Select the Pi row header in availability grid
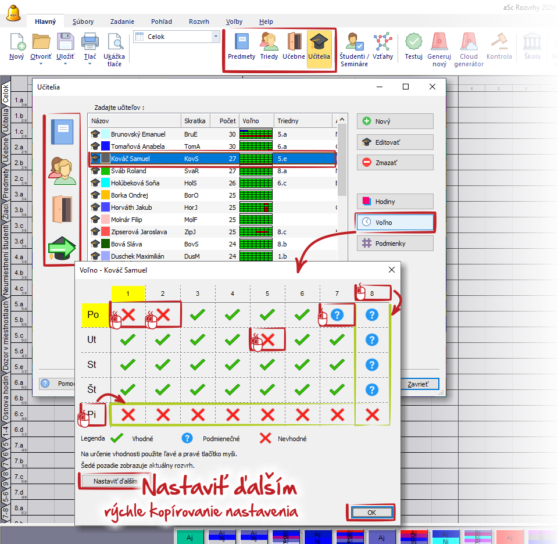This screenshot has height=544, width=558. click(x=92, y=414)
